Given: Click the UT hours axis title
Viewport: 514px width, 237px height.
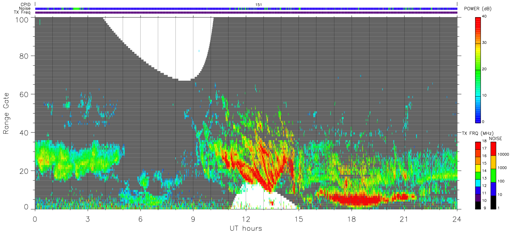Looking at the screenshot, I should 246,229.
